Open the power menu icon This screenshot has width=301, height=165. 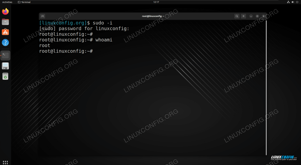pyautogui.click(x=297, y=2)
